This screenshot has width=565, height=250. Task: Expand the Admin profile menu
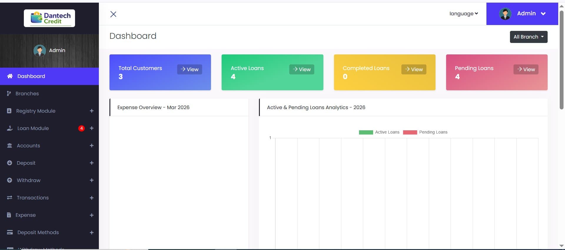pos(522,14)
